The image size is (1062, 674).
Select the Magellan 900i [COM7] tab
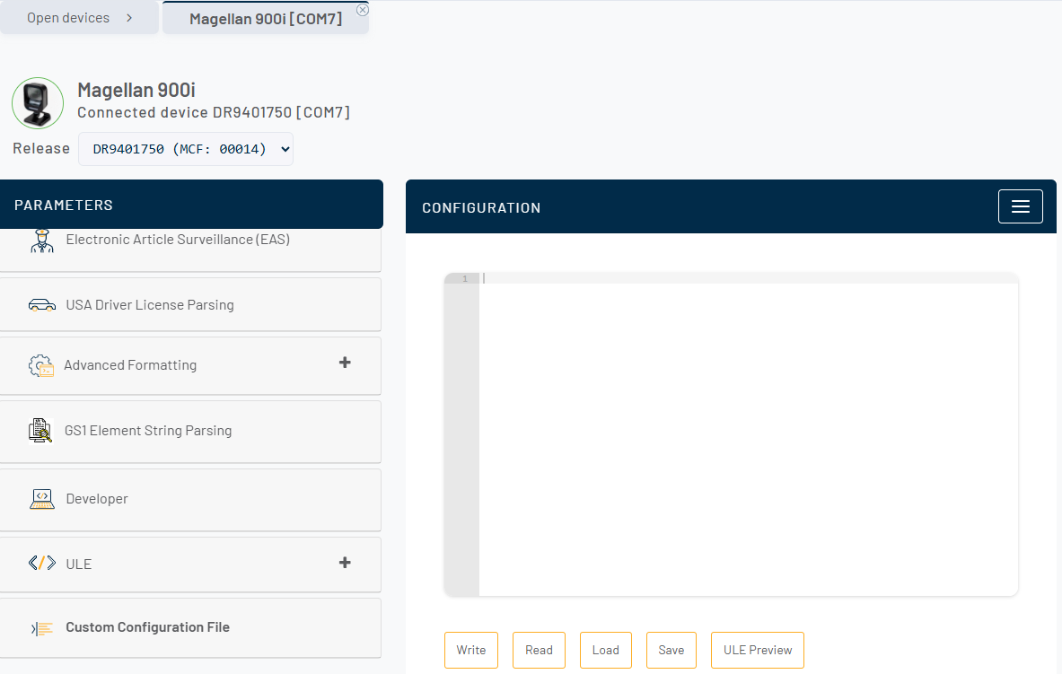265,19
